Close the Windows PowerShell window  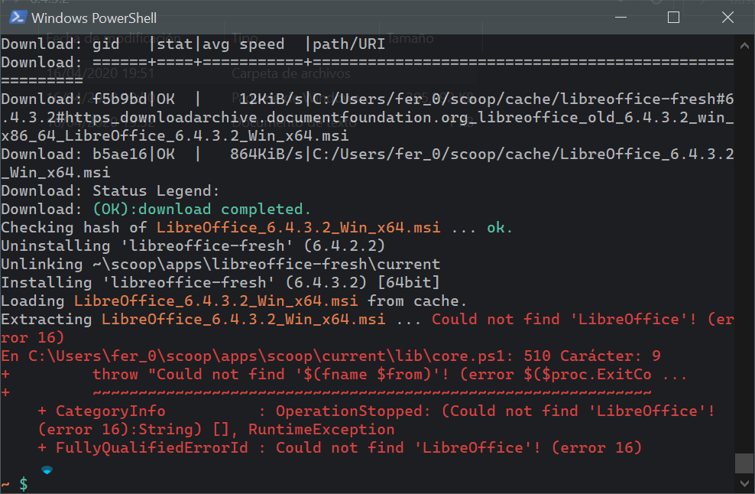[x=728, y=18]
